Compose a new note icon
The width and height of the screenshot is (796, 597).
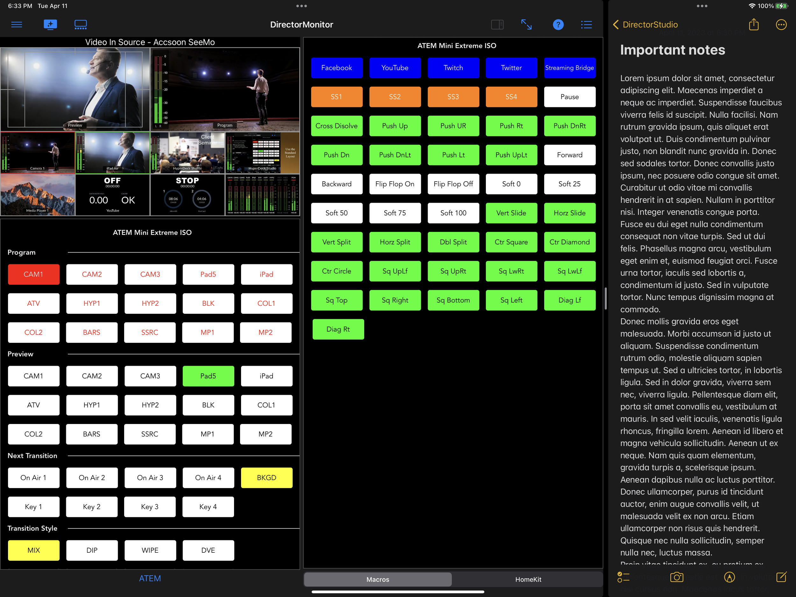coord(781,577)
